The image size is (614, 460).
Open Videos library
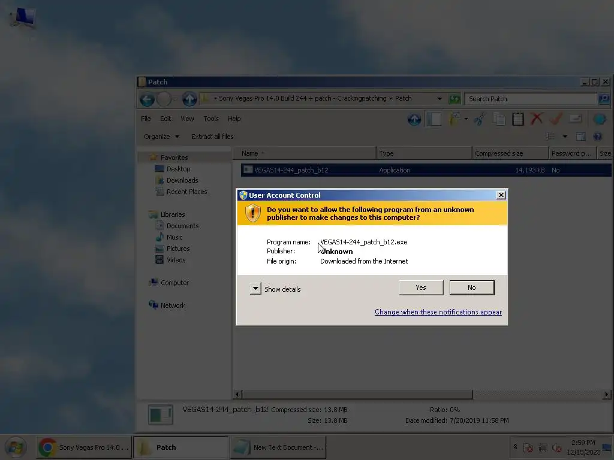176,260
